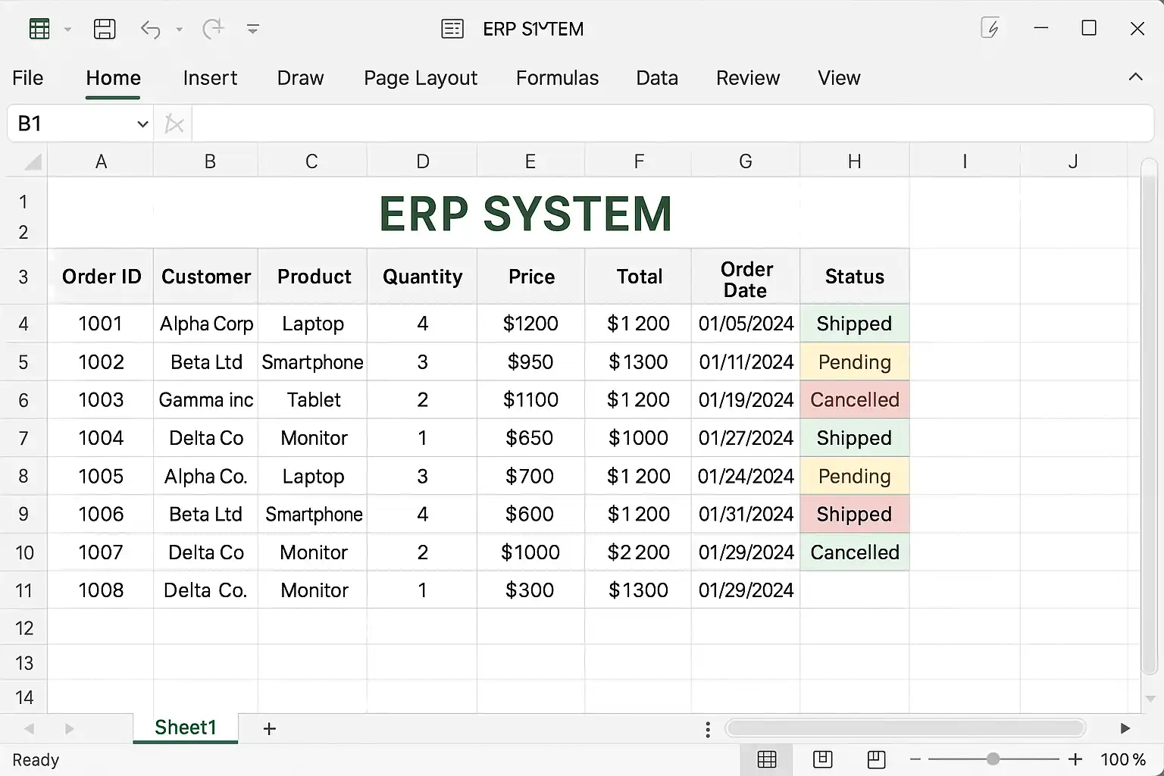Click the zoom in plus icon
Image resolution: width=1164 pixels, height=776 pixels.
point(1075,759)
